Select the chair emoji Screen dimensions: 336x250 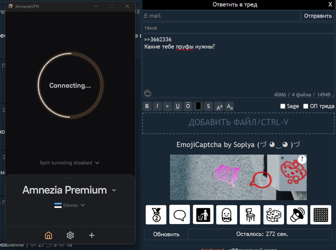pyautogui.click(x=250, y=215)
